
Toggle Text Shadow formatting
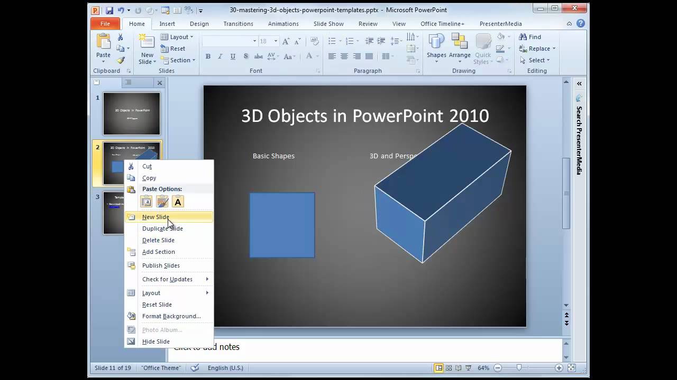[x=246, y=56]
